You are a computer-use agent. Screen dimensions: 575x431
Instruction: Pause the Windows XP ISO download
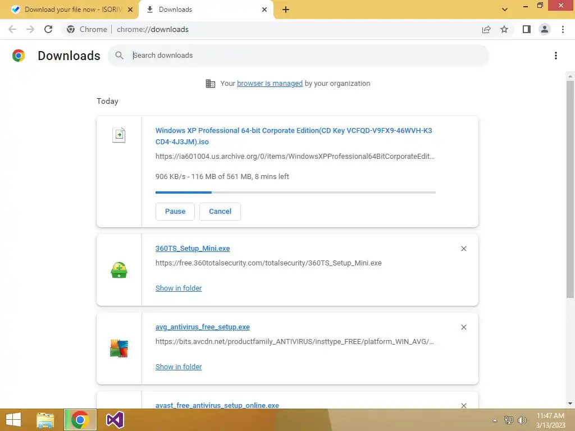175,212
